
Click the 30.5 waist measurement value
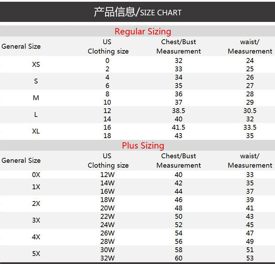(x=250, y=111)
